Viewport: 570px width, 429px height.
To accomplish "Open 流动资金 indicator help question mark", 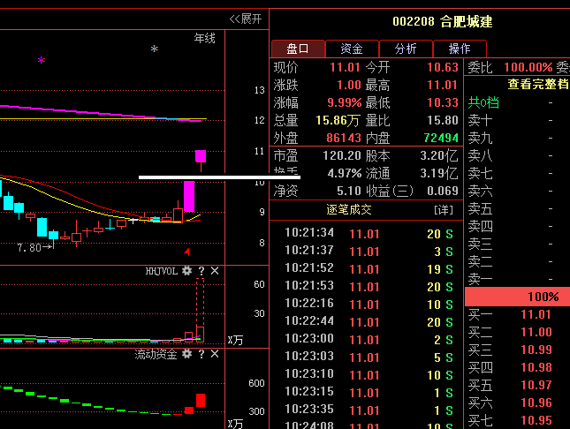I will point(201,354).
